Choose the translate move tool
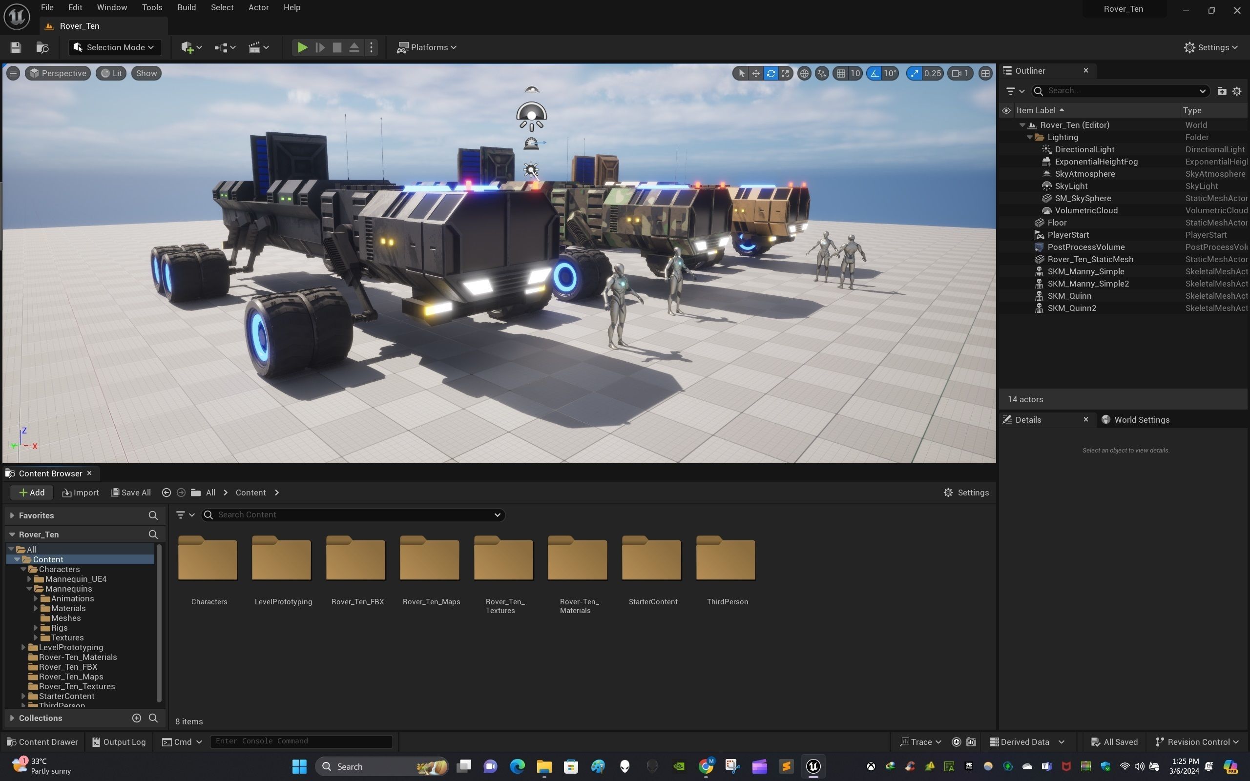The image size is (1250, 781). 756,73
